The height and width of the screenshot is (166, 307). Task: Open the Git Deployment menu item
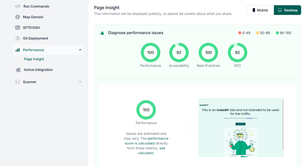35,39
